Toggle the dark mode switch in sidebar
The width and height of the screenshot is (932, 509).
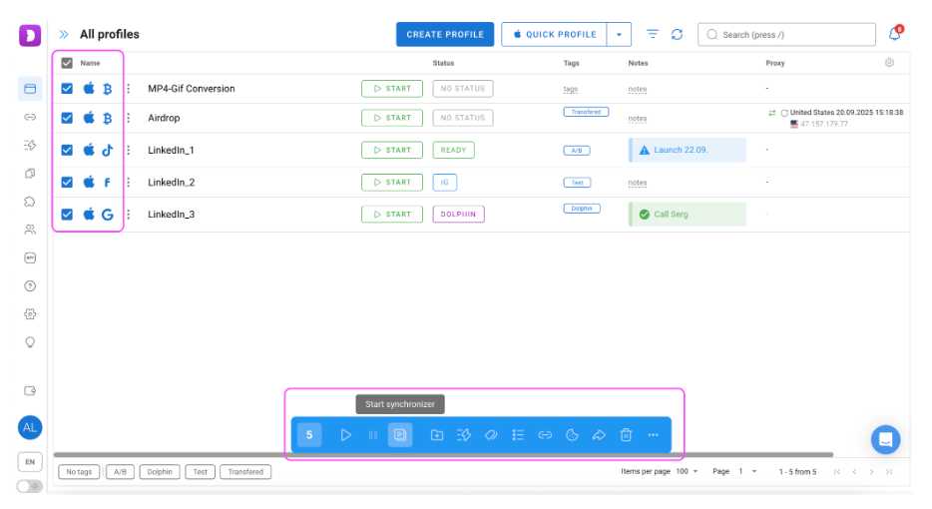coord(30,486)
